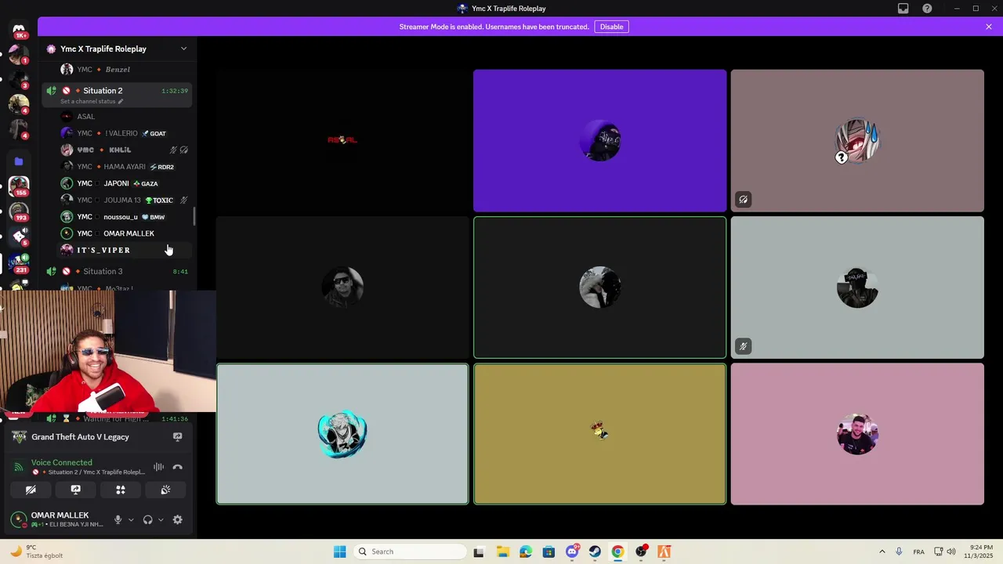Open the Discord inbox icon in title bar
Image resolution: width=1003 pixels, height=564 pixels.
pyautogui.click(x=903, y=9)
